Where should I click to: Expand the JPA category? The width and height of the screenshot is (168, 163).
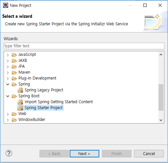[x=8, y=67]
